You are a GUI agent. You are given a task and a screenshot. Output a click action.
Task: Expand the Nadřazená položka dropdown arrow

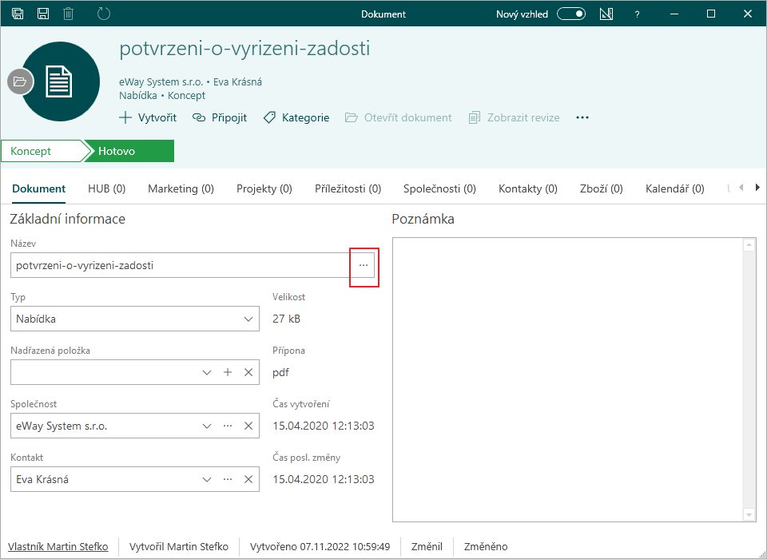(x=207, y=373)
